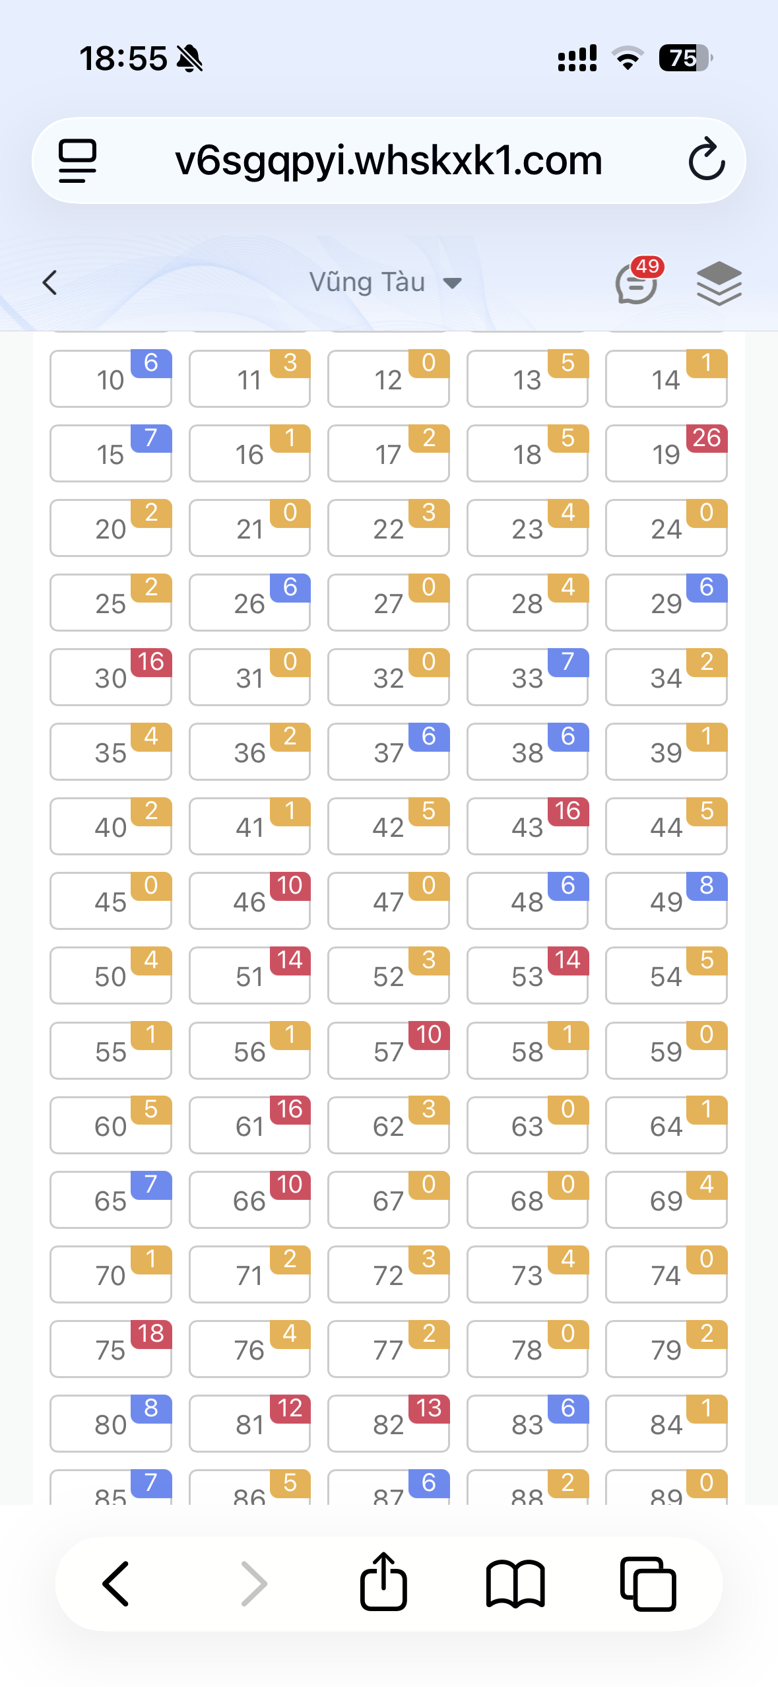
Task: Select number 19 with badge 26
Action: click(x=666, y=453)
